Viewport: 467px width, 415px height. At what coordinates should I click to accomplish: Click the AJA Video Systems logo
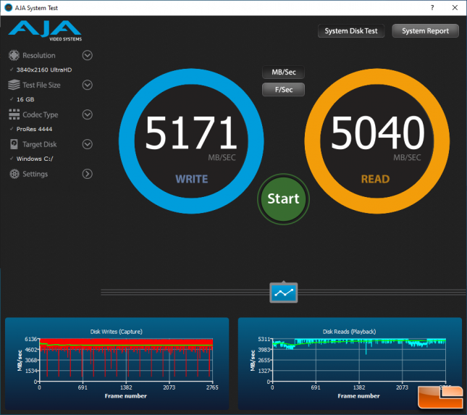click(45, 30)
